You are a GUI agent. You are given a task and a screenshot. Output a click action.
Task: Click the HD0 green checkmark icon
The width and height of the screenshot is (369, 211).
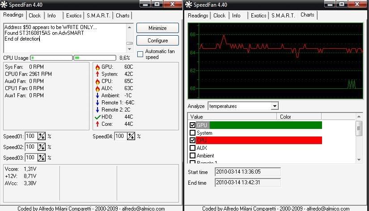98,117
